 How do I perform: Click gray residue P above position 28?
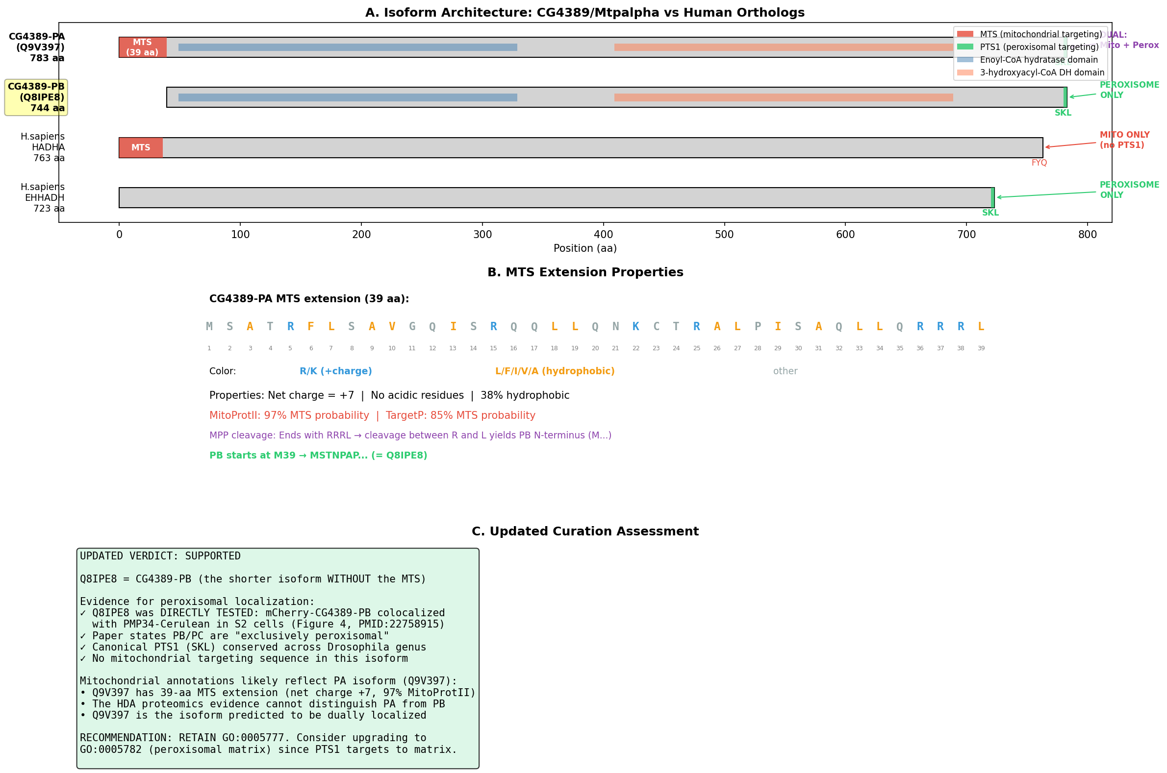758,326
